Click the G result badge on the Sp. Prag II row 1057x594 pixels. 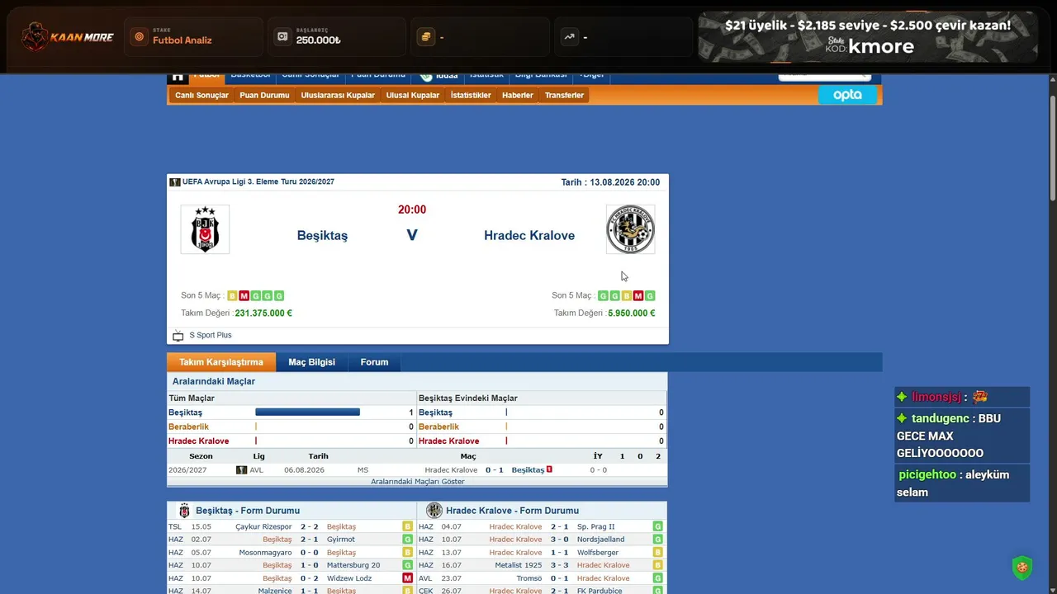click(658, 526)
